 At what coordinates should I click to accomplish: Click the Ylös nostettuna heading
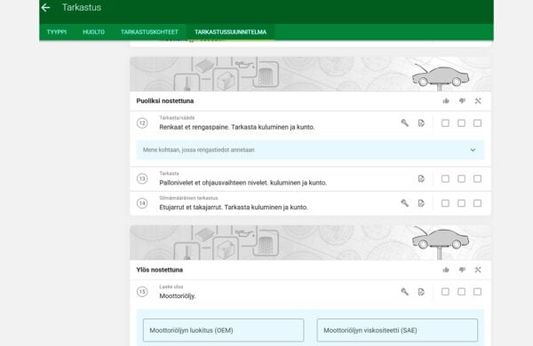(159, 270)
